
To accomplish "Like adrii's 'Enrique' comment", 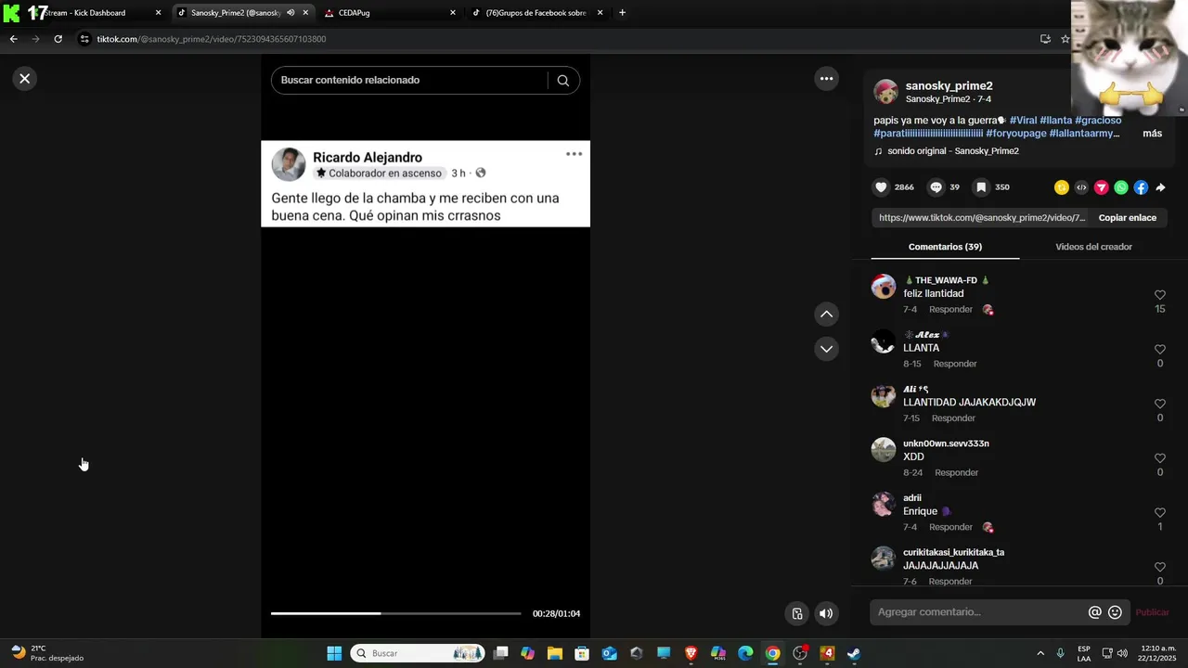I will tap(1159, 513).
